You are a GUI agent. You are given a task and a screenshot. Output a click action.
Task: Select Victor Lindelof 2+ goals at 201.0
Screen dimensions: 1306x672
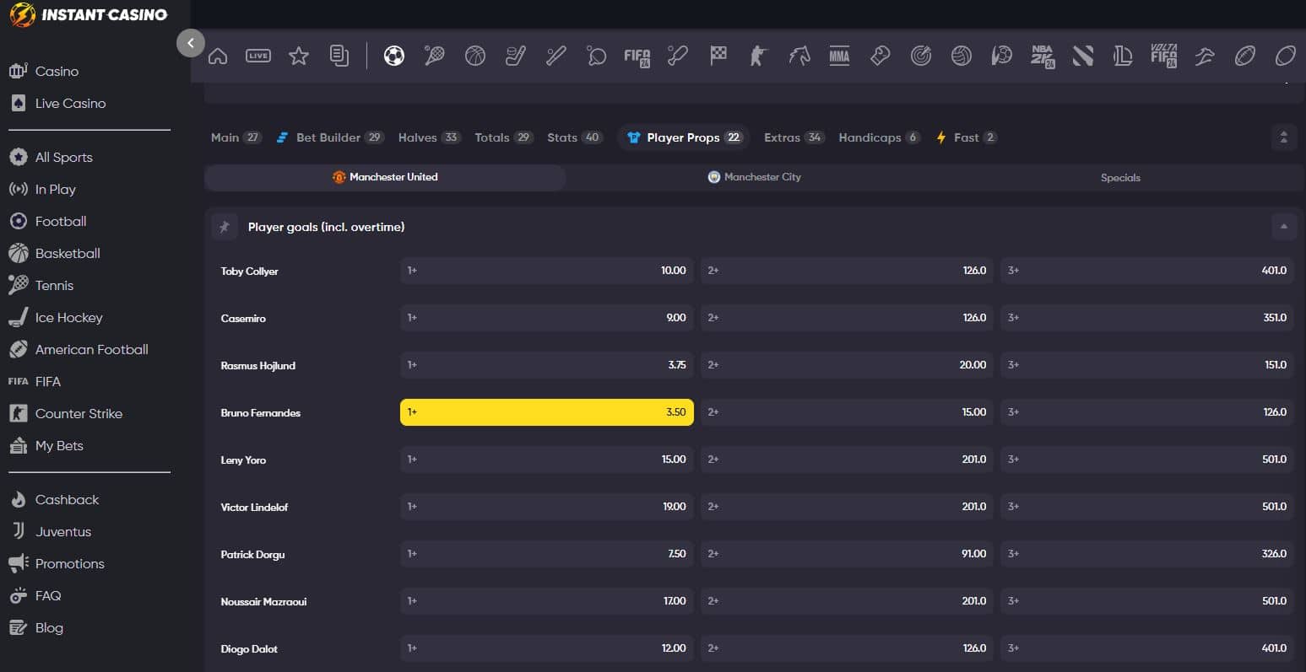click(x=848, y=507)
